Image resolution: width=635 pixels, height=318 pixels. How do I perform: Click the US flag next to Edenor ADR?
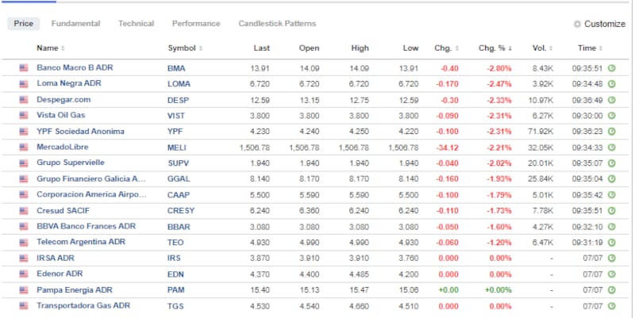(x=23, y=274)
